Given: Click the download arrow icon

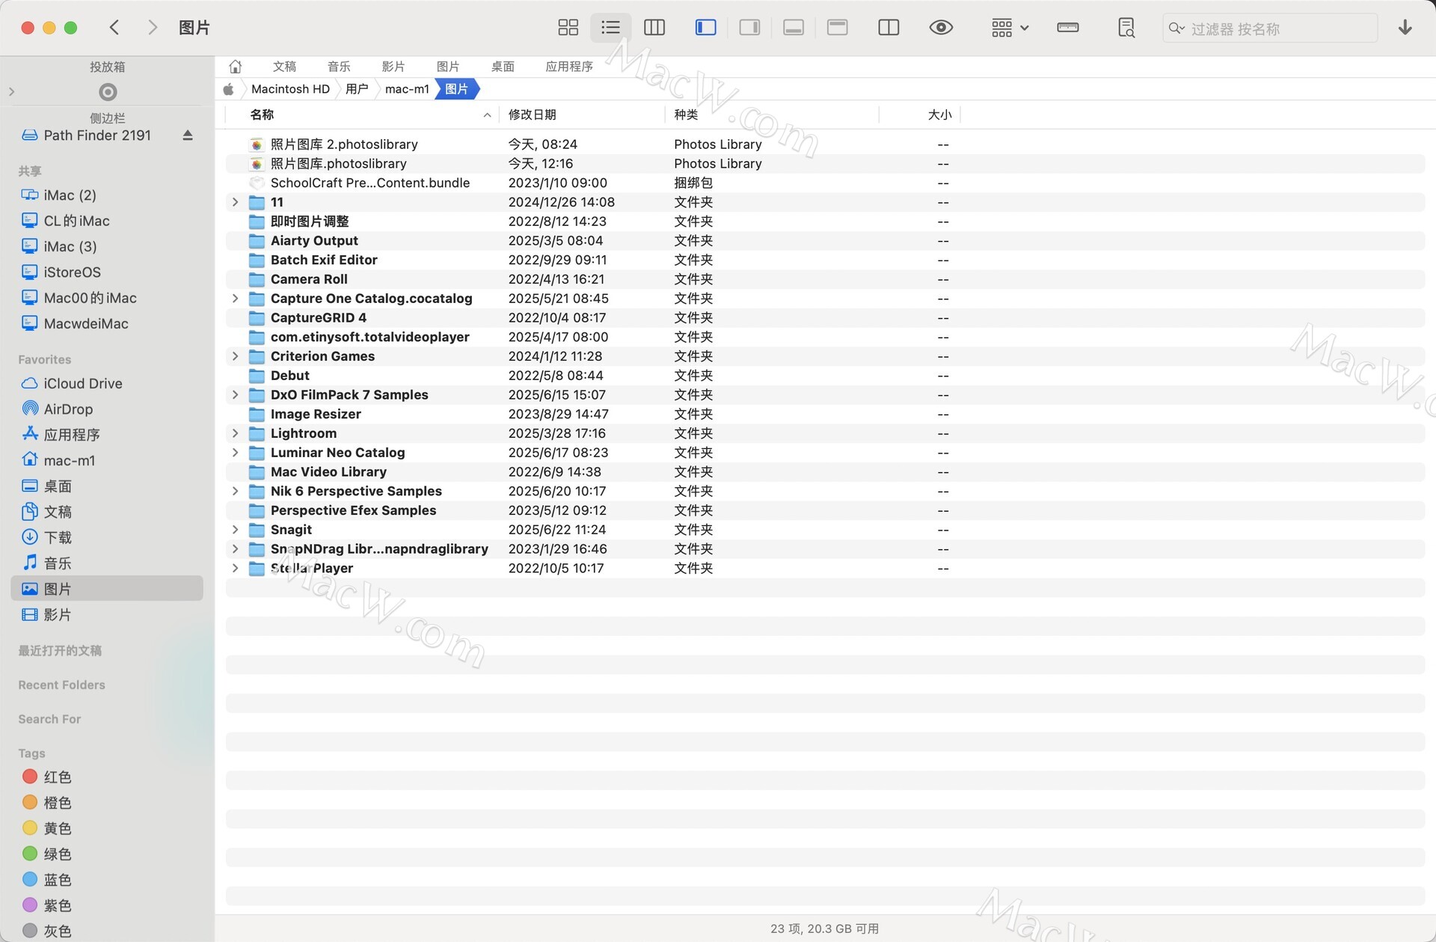Looking at the screenshot, I should click(x=1405, y=28).
